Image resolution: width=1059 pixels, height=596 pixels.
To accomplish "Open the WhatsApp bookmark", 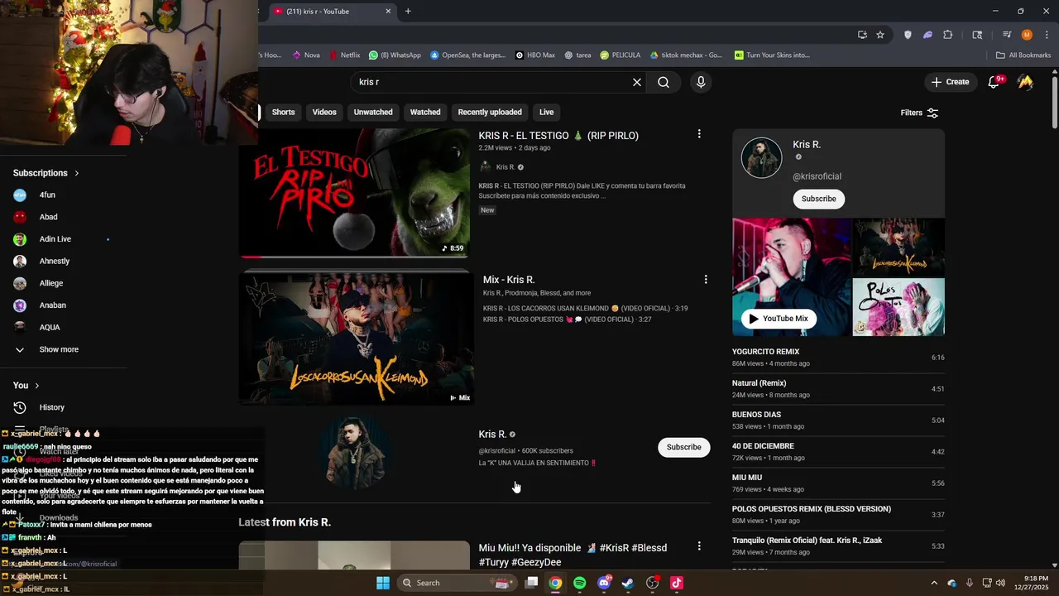I will click(x=395, y=55).
